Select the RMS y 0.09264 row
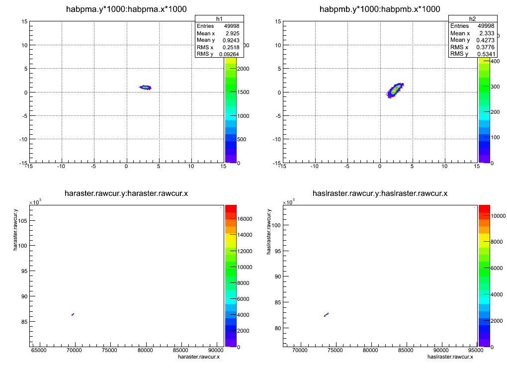The height and width of the screenshot is (368, 507). pos(219,54)
